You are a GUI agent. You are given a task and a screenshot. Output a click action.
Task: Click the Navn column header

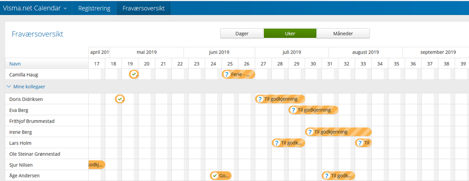point(15,64)
